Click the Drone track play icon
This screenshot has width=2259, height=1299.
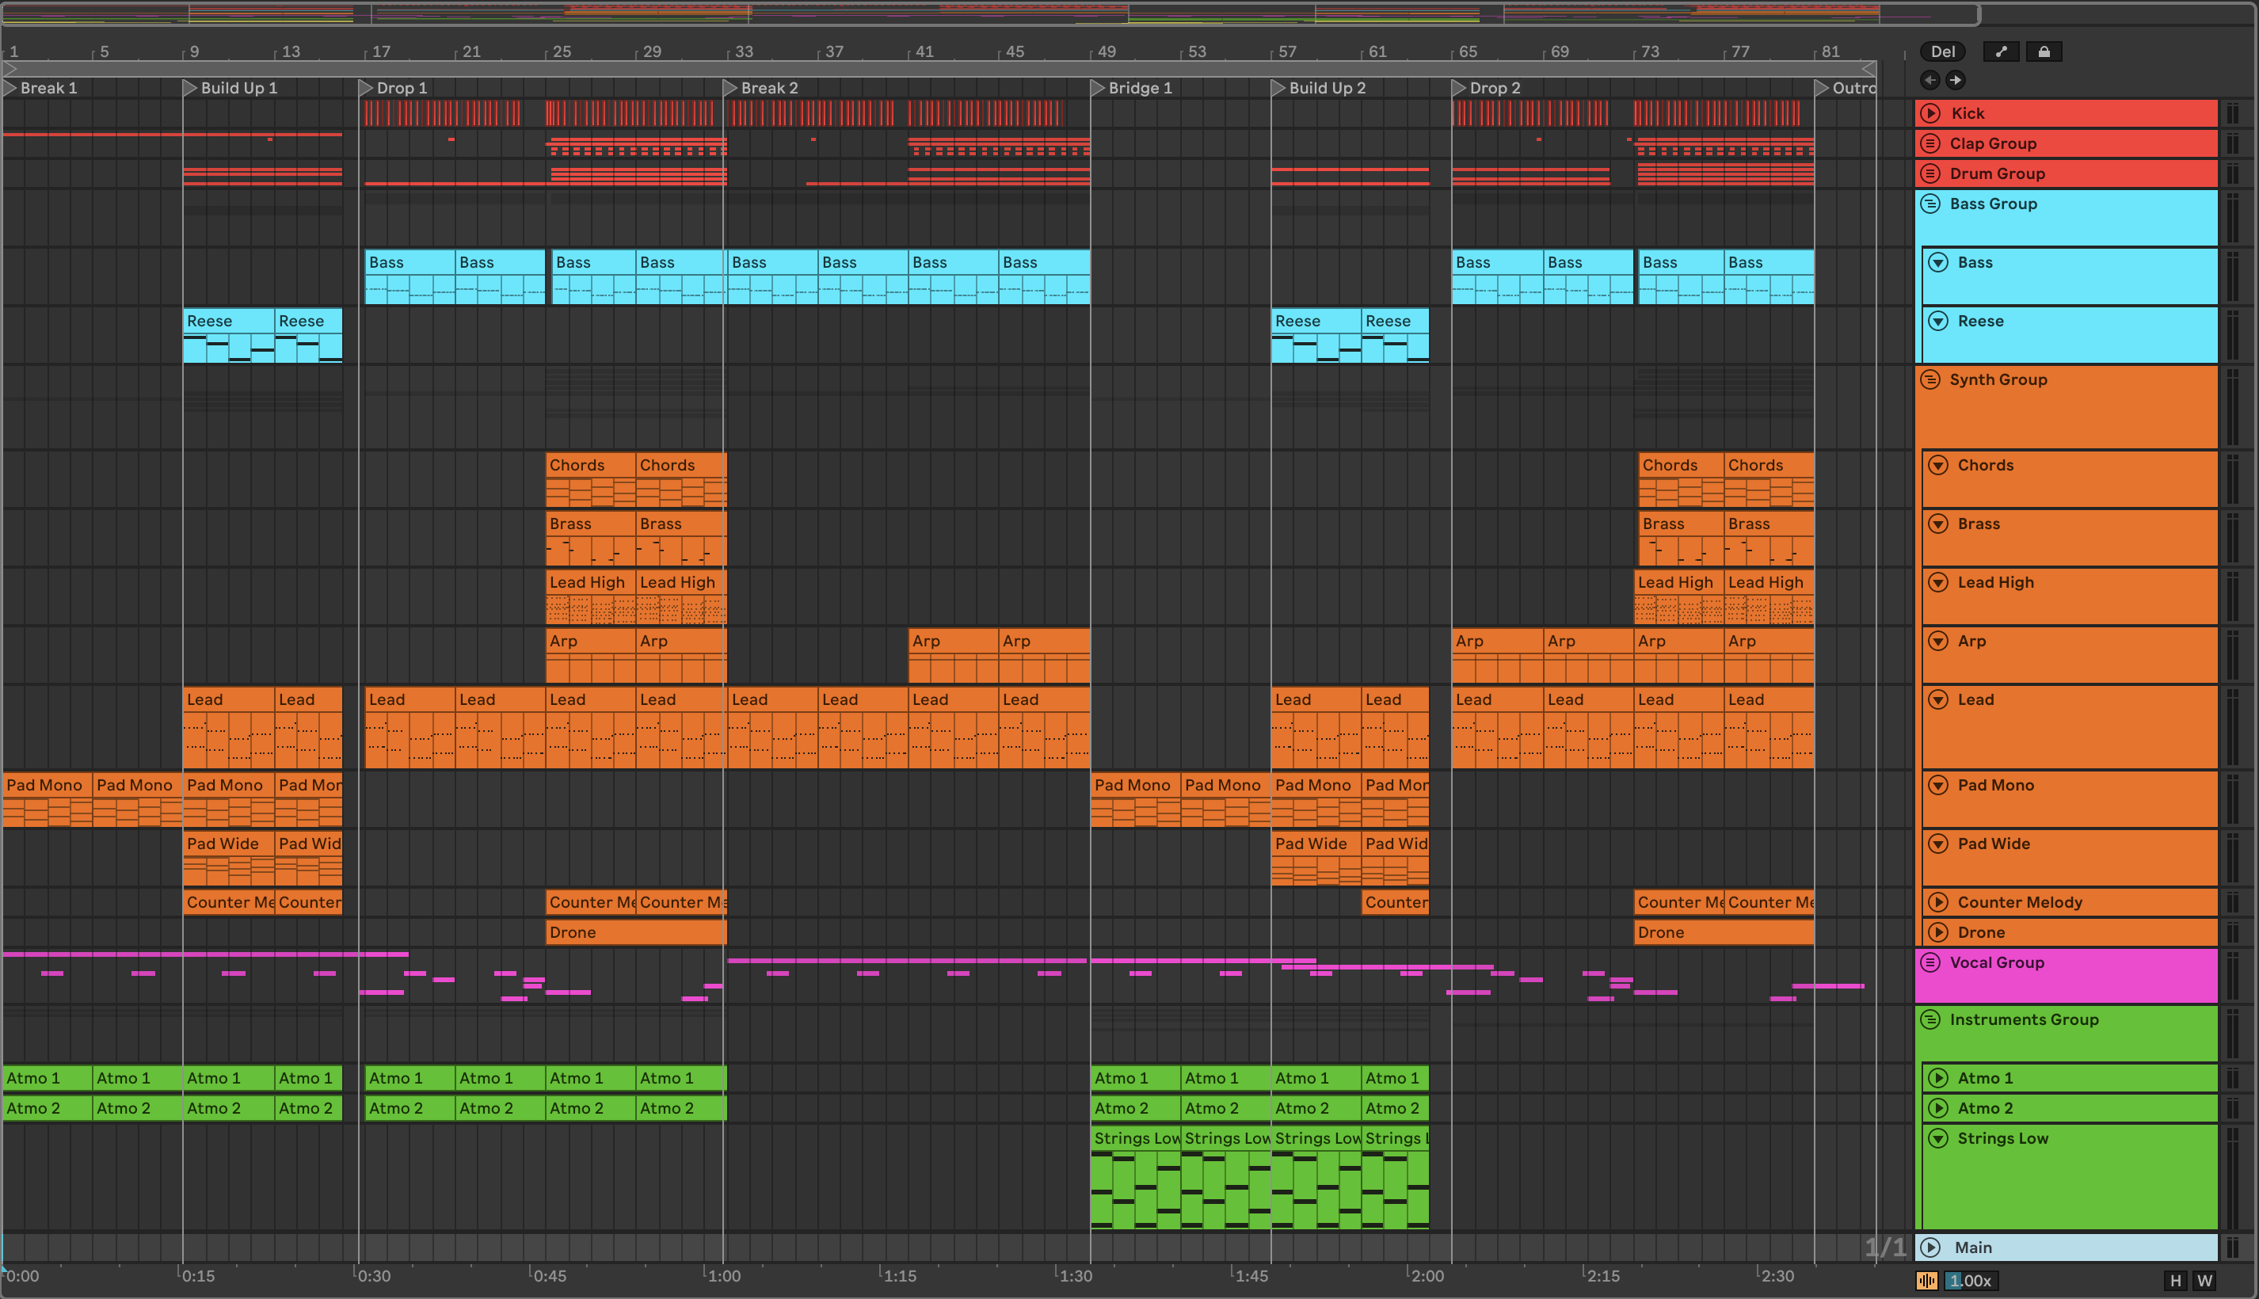tap(1938, 932)
